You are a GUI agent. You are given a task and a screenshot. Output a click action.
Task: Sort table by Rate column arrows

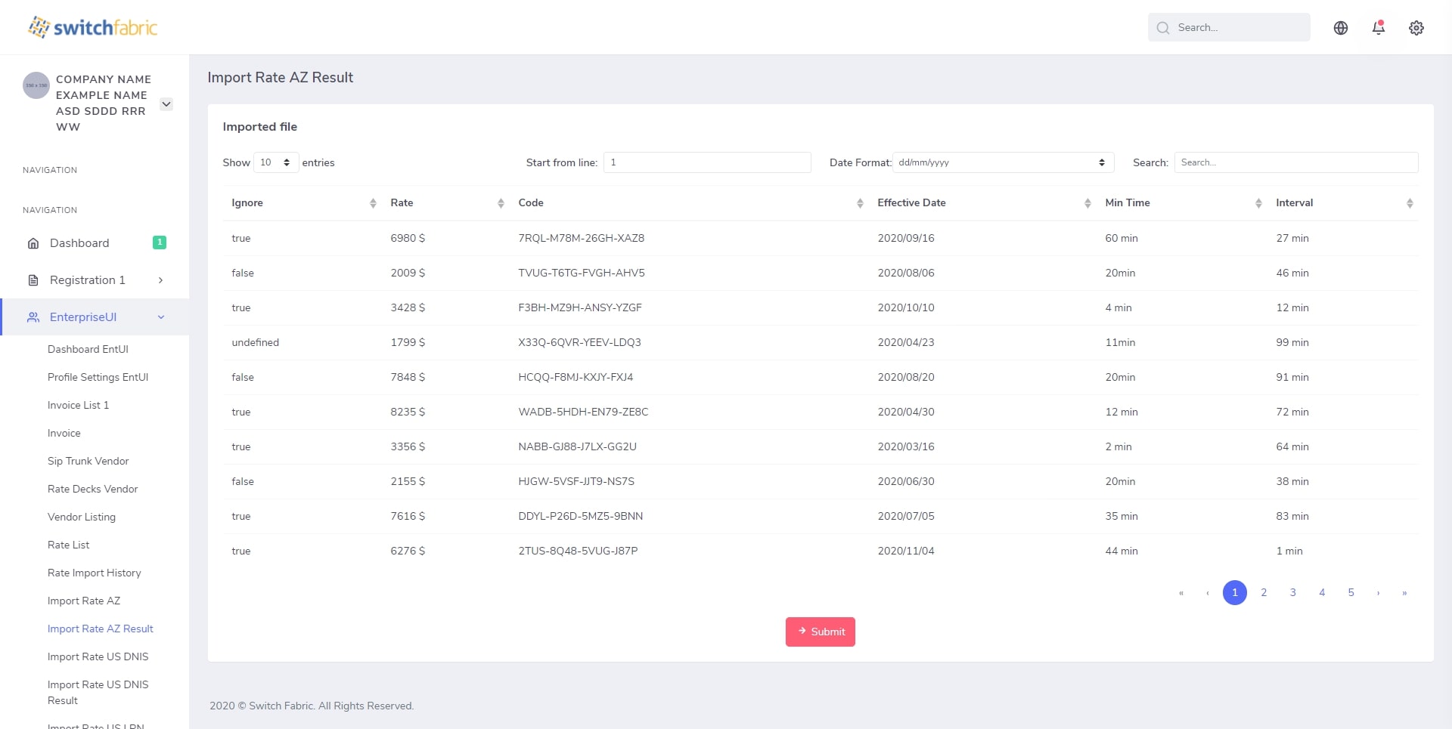(501, 203)
